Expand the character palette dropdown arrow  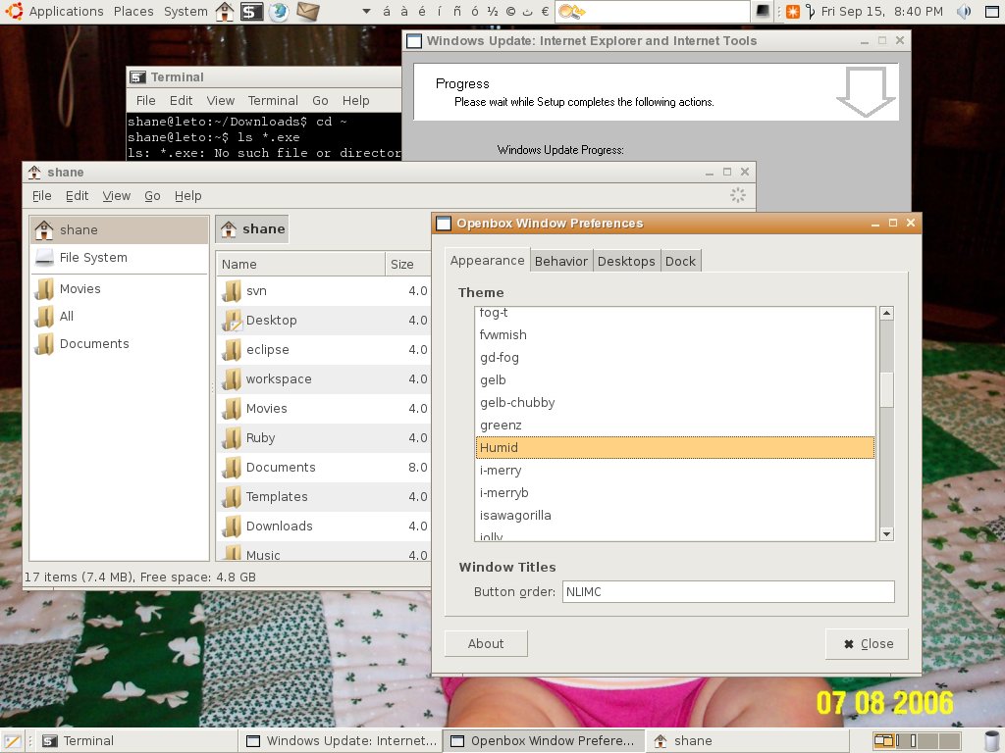pos(367,12)
